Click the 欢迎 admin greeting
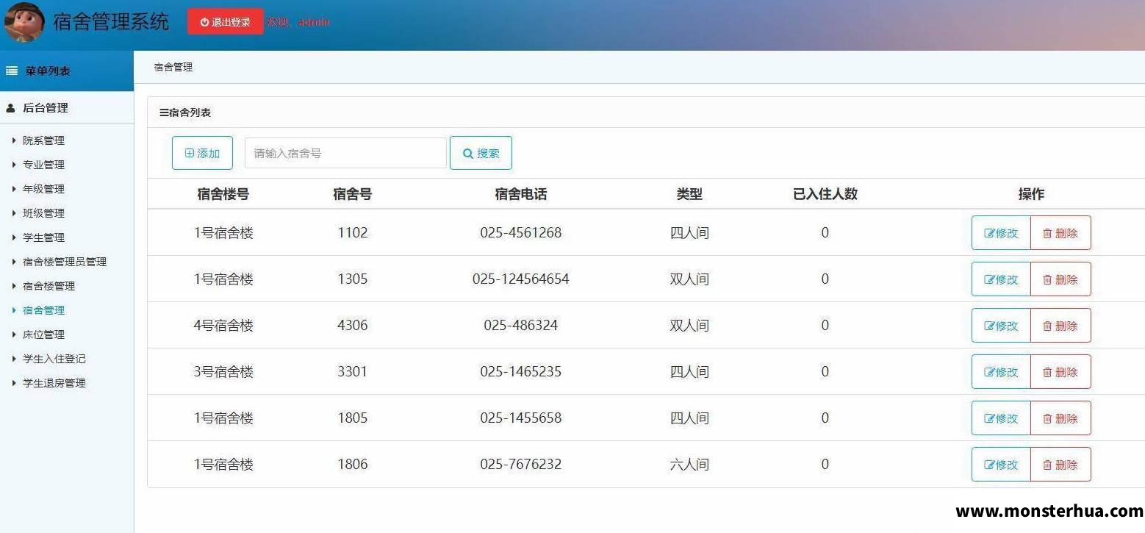This screenshot has width=1145, height=533. tap(298, 22)
